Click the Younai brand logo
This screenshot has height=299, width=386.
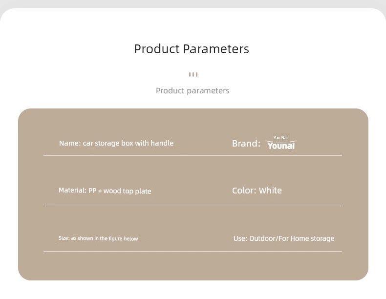point(281,145)
